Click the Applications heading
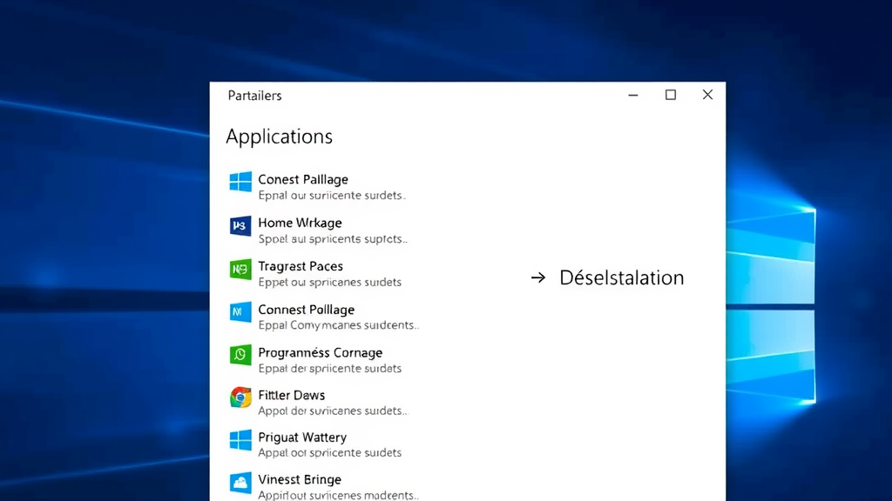Image resolution: width=892 pixels, height=501 pixels. coord(279,137)
